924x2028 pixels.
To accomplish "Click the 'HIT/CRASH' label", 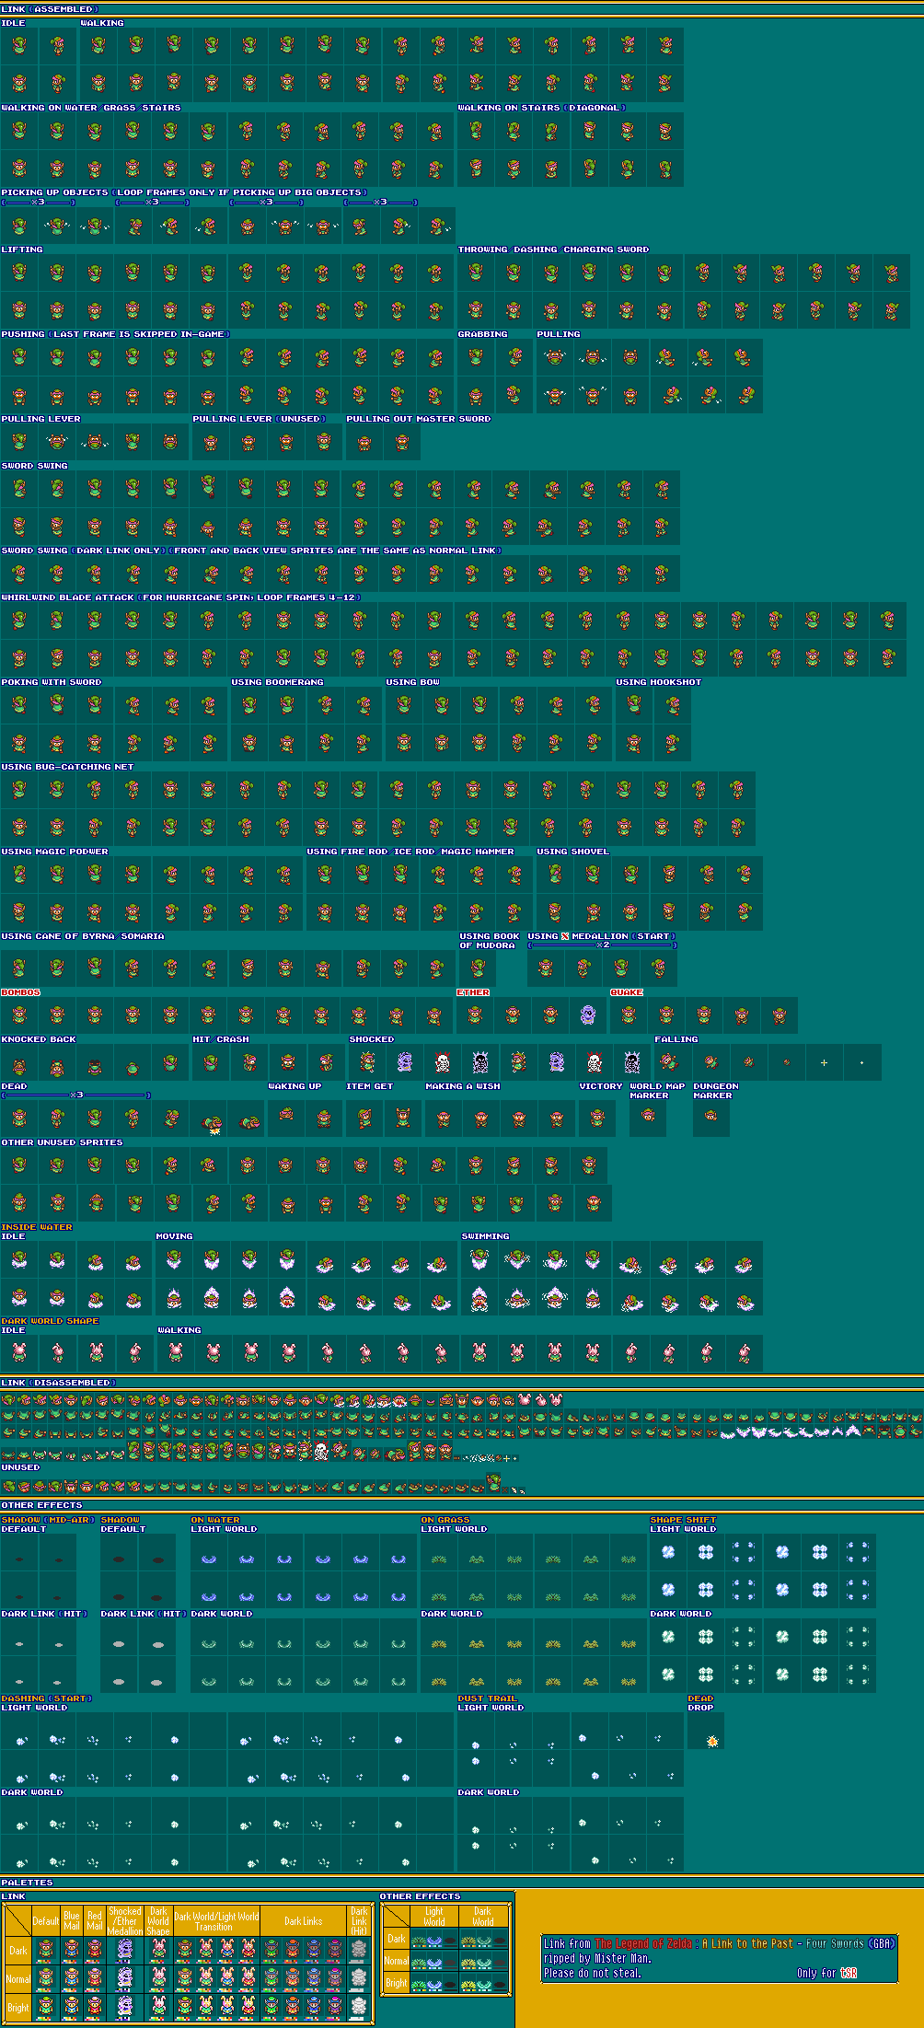I will click(x=221, y=1039).
